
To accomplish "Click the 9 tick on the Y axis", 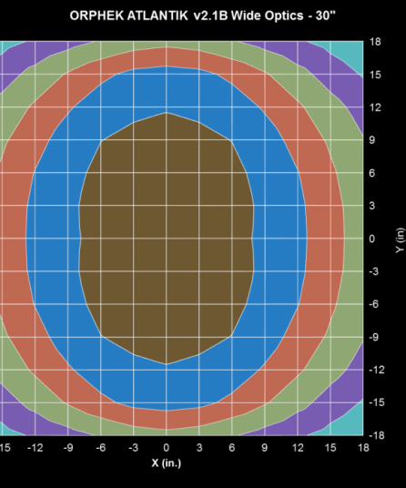I will (372, 140).
